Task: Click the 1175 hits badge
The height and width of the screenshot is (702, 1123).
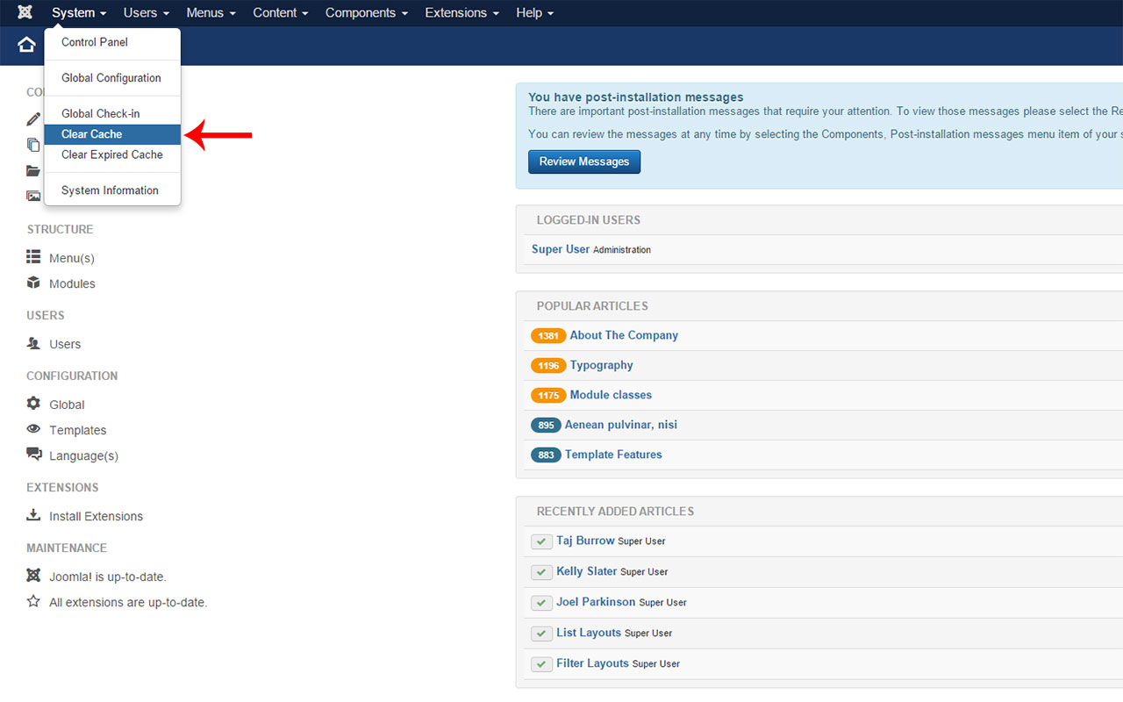Action: tap(548, 396)
